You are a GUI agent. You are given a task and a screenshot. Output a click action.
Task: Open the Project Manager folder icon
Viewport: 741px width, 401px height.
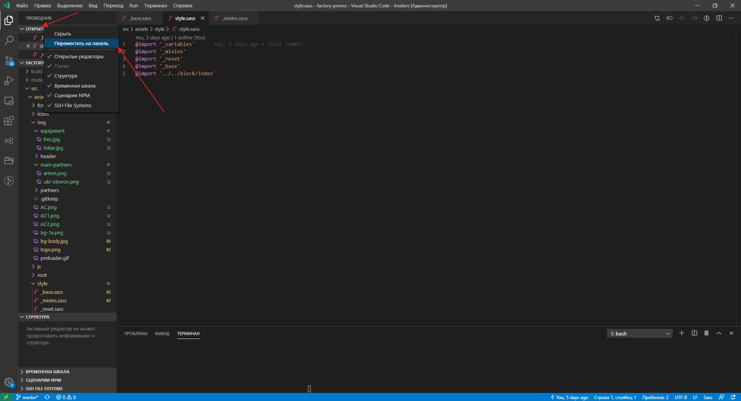(x=9, y=161)
